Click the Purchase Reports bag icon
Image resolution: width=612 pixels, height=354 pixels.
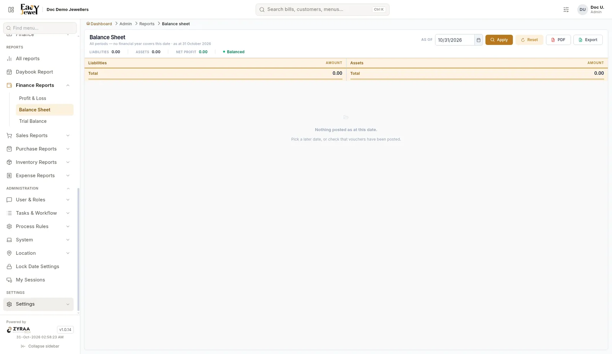(9, 149)
